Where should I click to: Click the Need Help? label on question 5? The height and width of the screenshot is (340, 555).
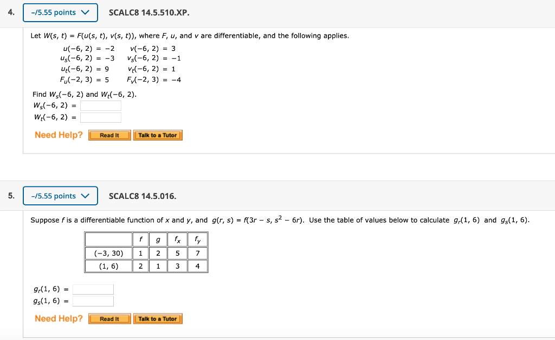click(x=58, y=318)
